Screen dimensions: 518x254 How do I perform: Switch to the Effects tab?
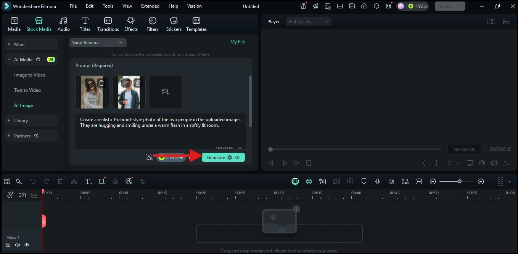pyautogui.click(x=131, y=24)
